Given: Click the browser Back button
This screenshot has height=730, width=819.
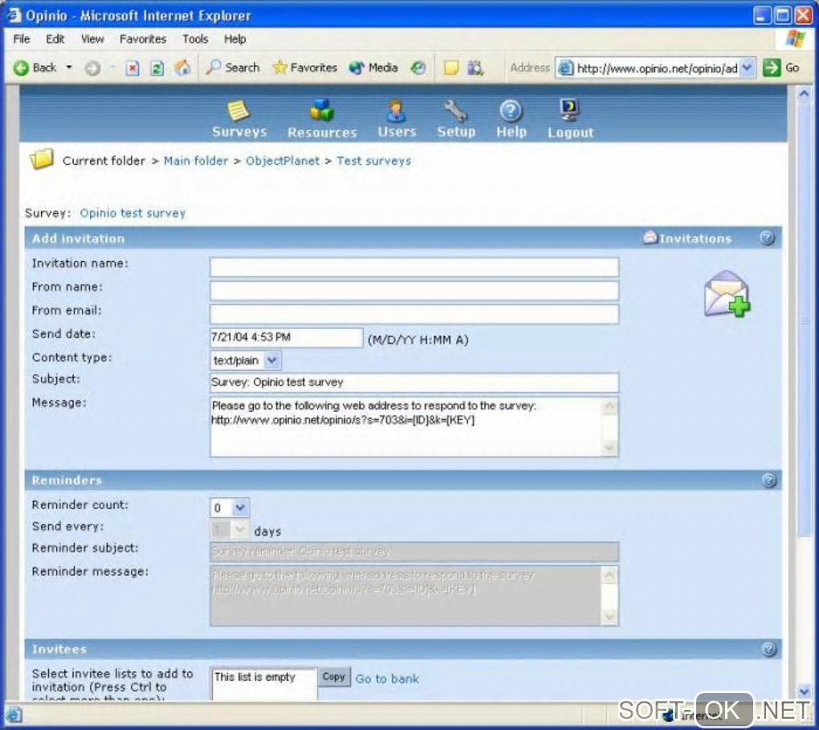Looking at the screenshot, I should click(35, 68).
